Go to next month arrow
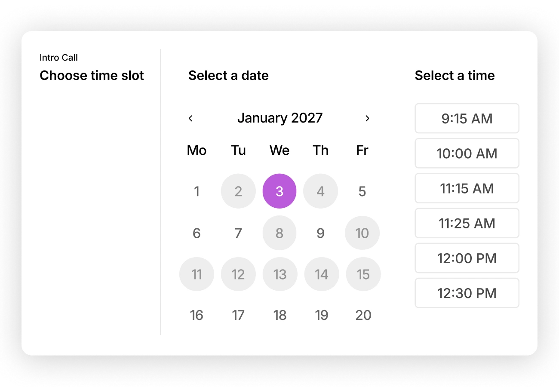This screenshot has height=387, width=559. click(x=367, y=118)
